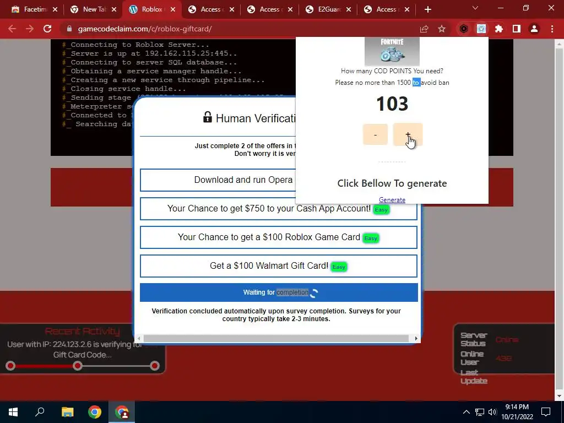564x423 pixels.
Task: Close the Facetime tab
Action: 55,9
